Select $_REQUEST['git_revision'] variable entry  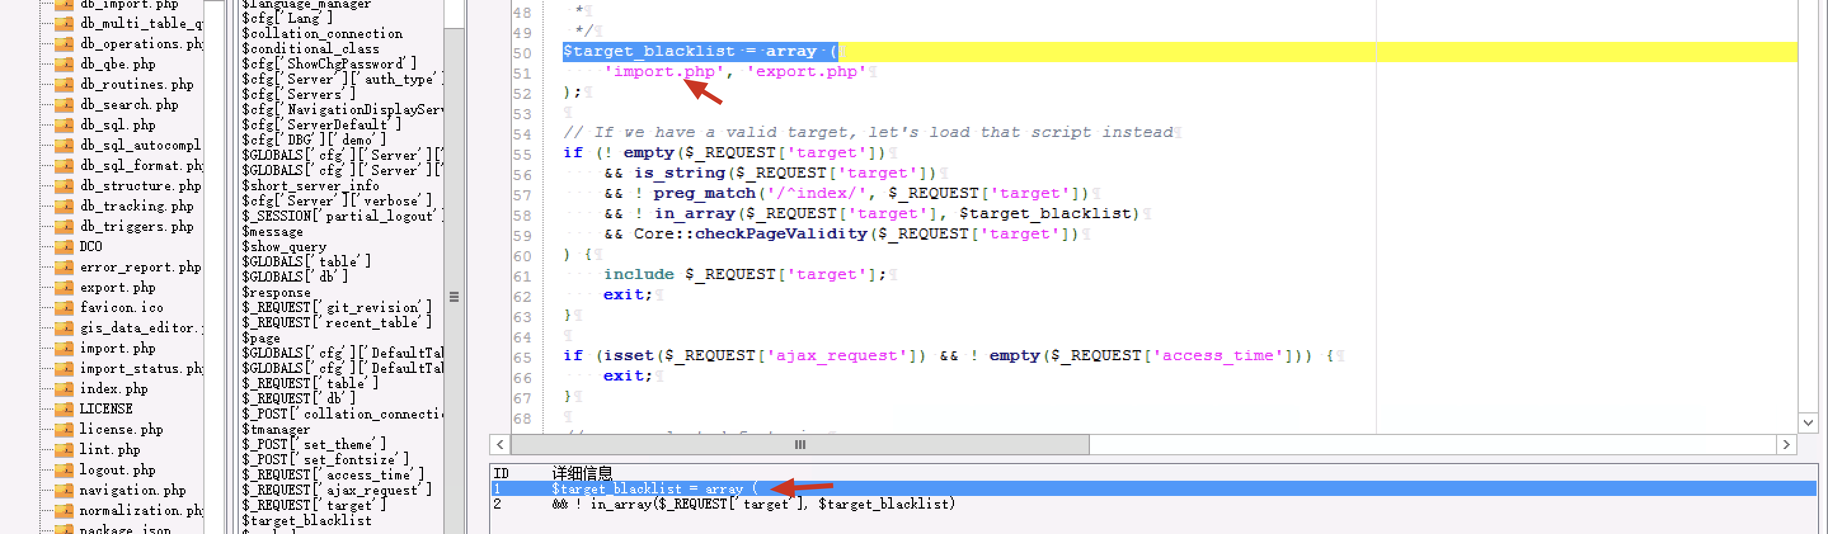click(337, 308)
